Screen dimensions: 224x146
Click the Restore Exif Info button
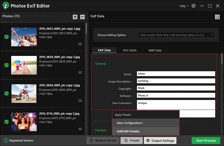click(x=103, y=140)
